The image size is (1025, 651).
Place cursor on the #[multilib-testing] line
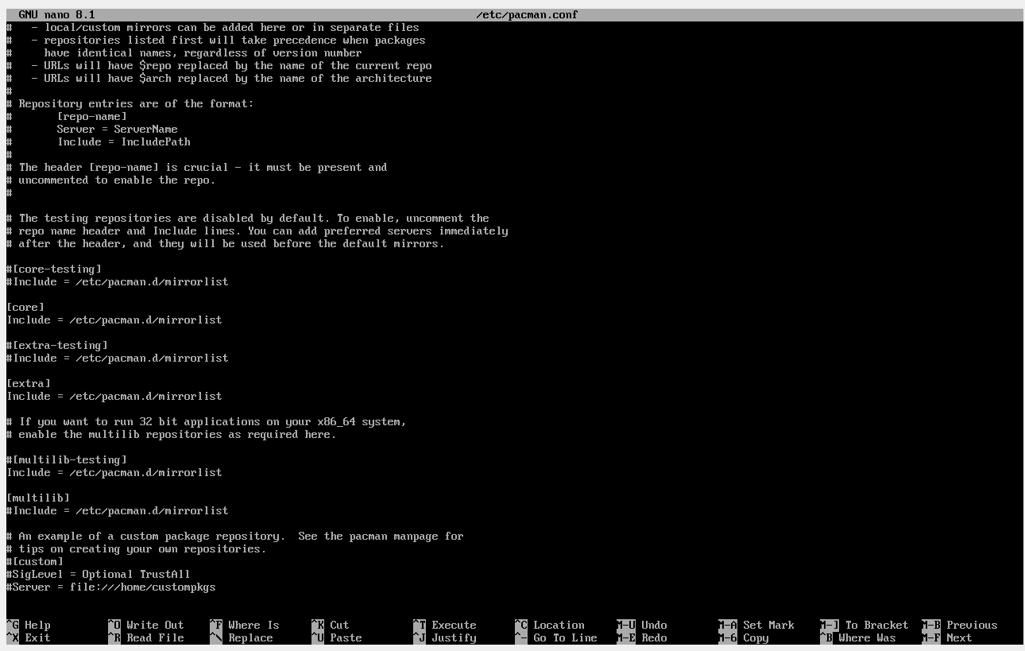point(67,459)
